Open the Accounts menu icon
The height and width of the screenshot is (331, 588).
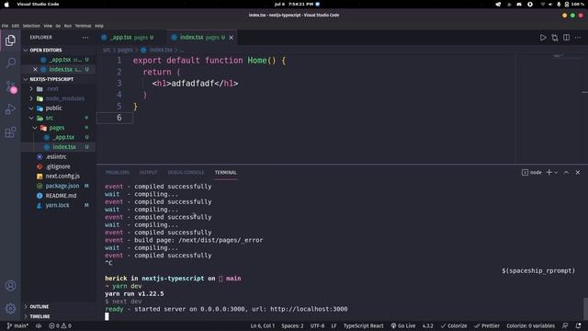click(10, 286)
